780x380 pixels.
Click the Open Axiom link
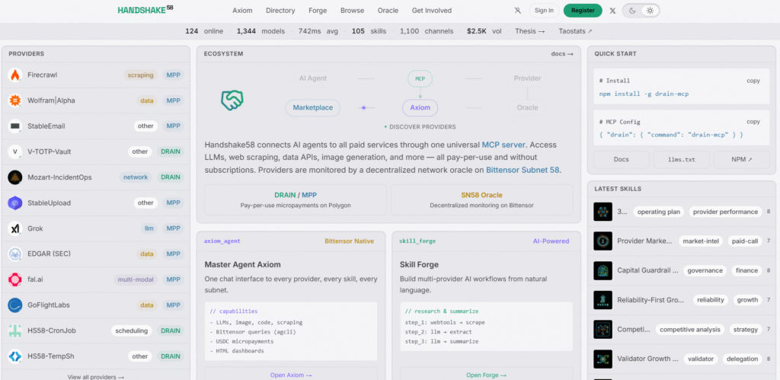(291, 375)
